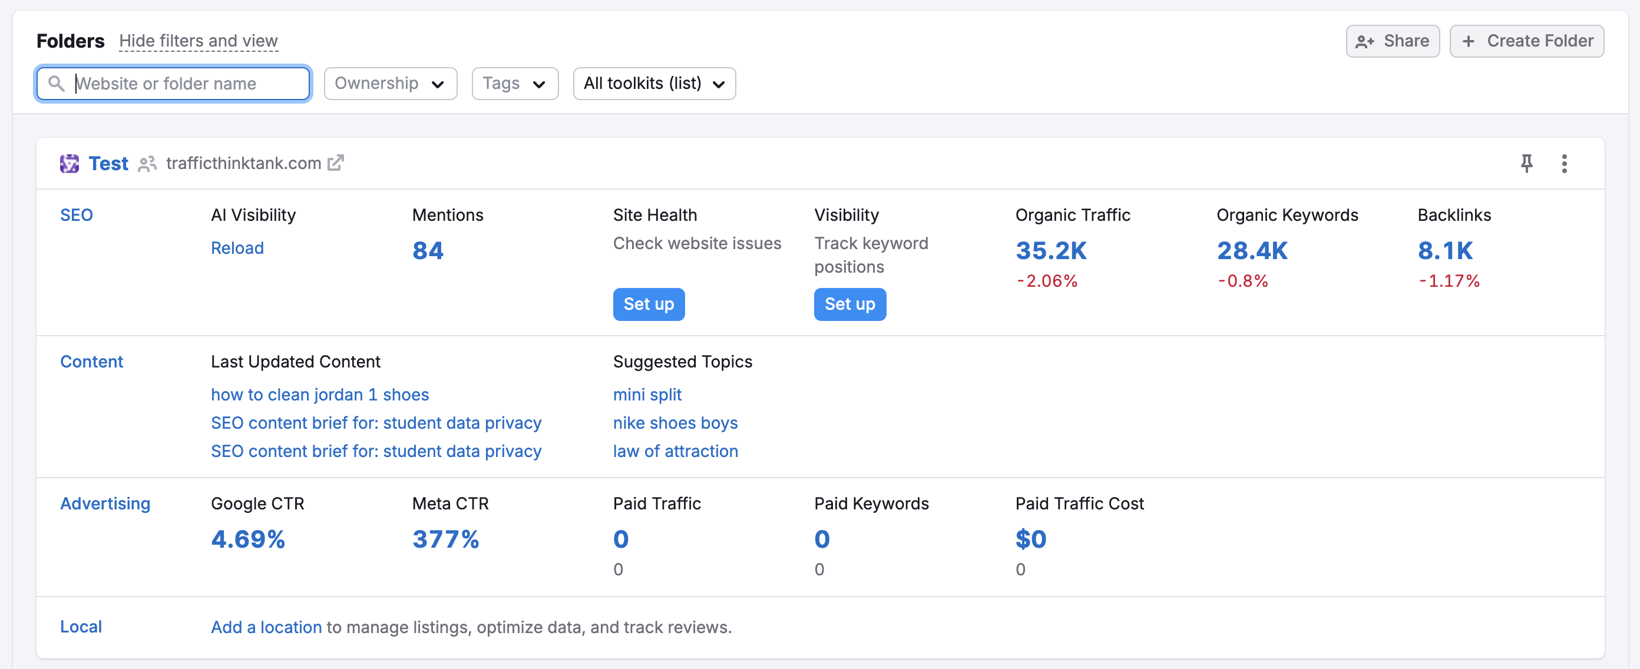Open the All toolkits (list) view dropdown
This screenshot has height=669, width=1640.
point(654,84)
